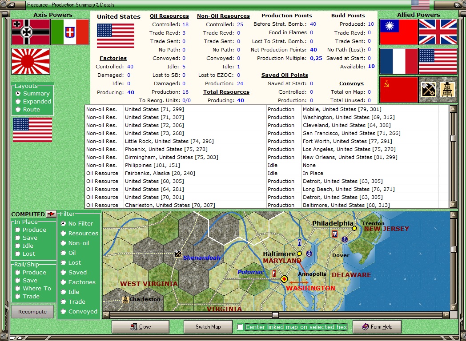Click map horizontal scrollbar left arrow
The image size is (466, 341).
pos(106,315)
